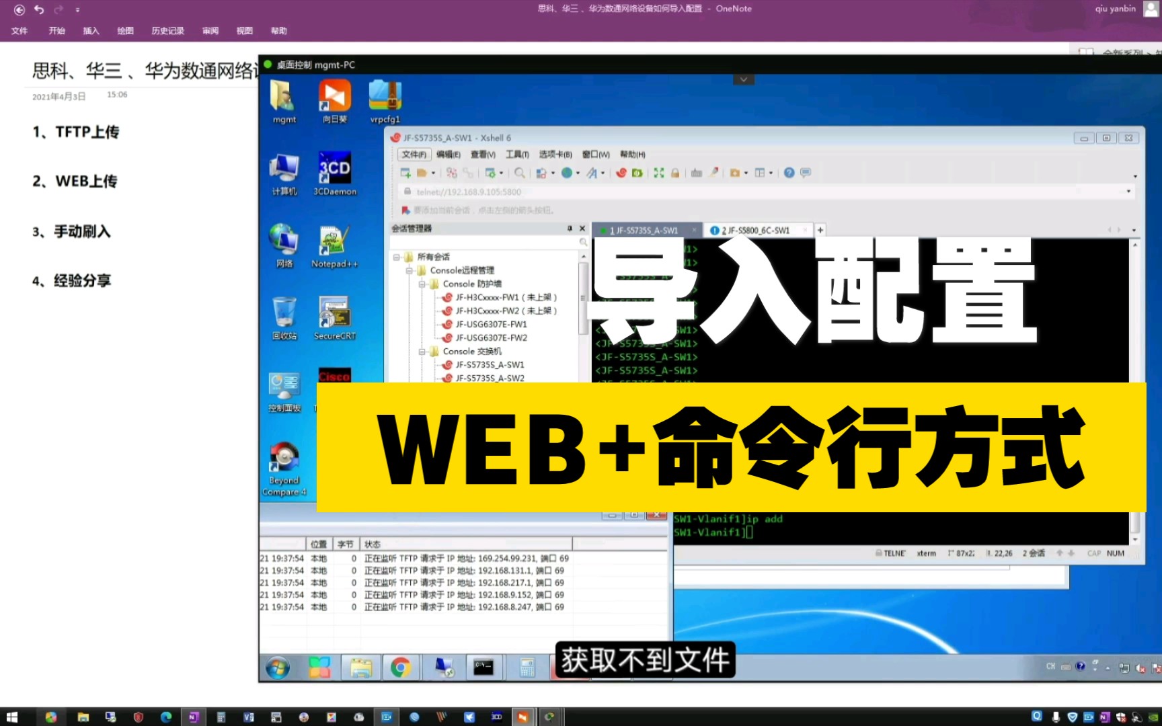Open the SecureCRT desktop icon

click(x=334, y=318)
